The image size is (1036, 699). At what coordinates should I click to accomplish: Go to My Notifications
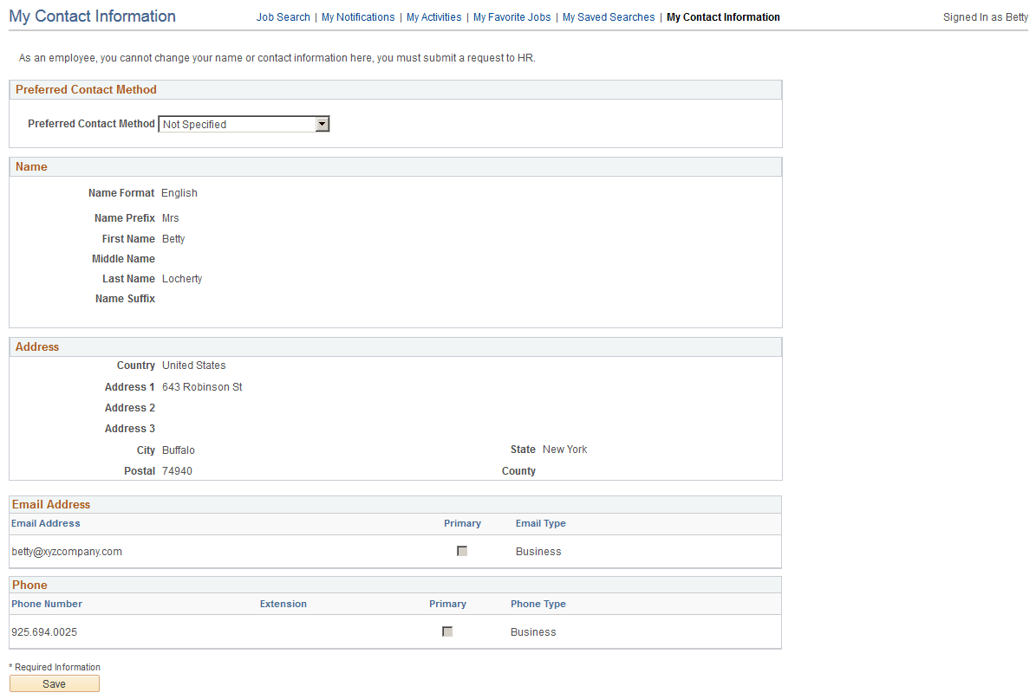(358, 17)
